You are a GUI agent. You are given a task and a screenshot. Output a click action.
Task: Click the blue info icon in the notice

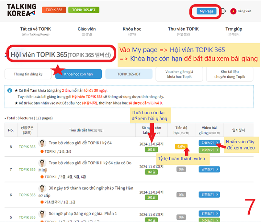10,90
